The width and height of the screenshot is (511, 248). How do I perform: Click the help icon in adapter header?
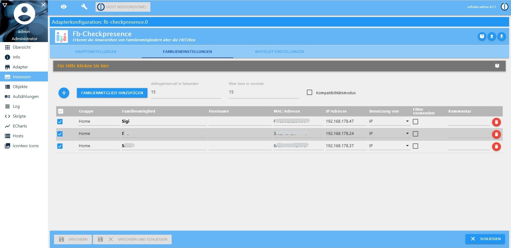tap(482, 36)
